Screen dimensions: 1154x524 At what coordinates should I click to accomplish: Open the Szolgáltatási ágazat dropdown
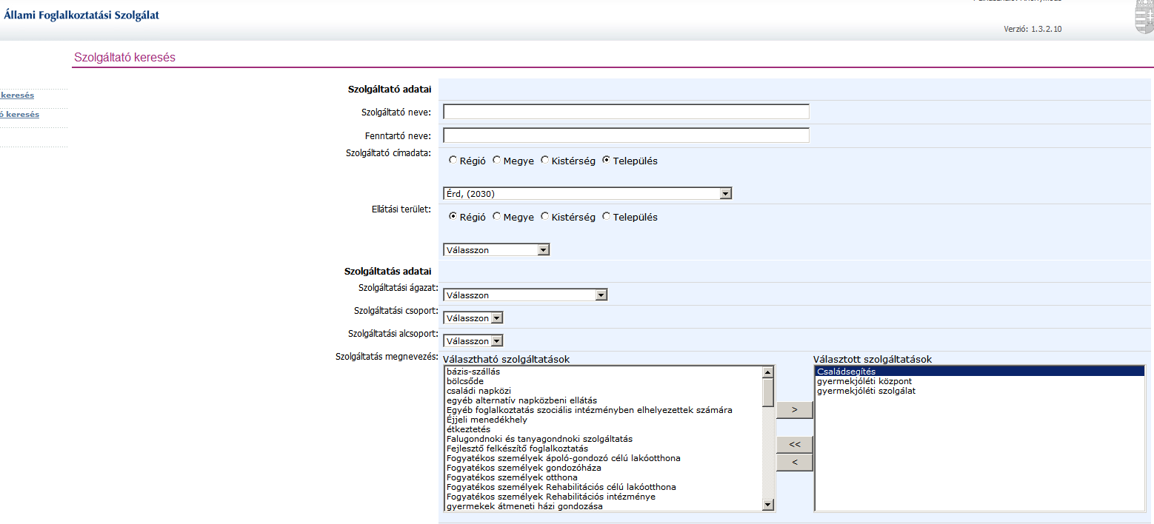click(525, 295)
